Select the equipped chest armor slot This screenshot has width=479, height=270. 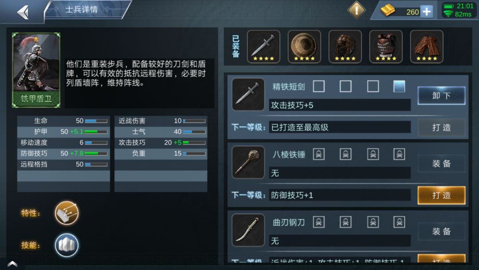(x=386, y=47)
